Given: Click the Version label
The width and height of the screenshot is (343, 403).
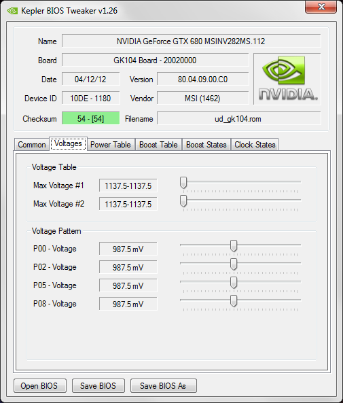Looking at the screenshot, I should click(x=141, y=80).
